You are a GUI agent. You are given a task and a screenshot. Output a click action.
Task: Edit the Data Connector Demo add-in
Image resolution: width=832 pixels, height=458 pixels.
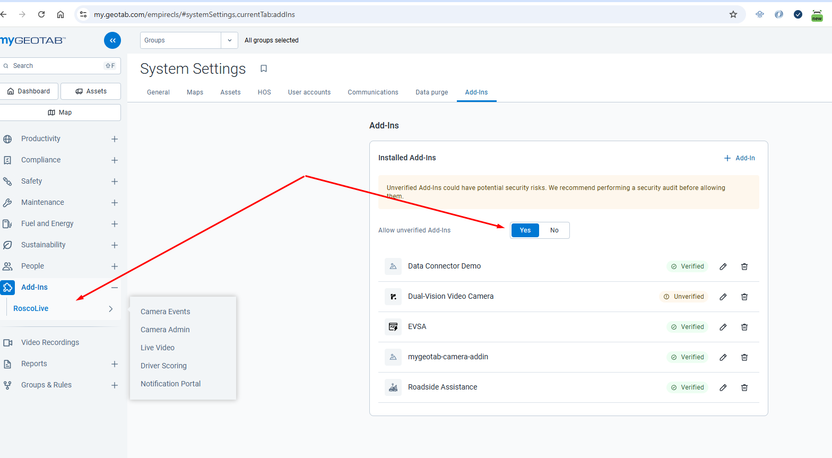coord(723,266)
